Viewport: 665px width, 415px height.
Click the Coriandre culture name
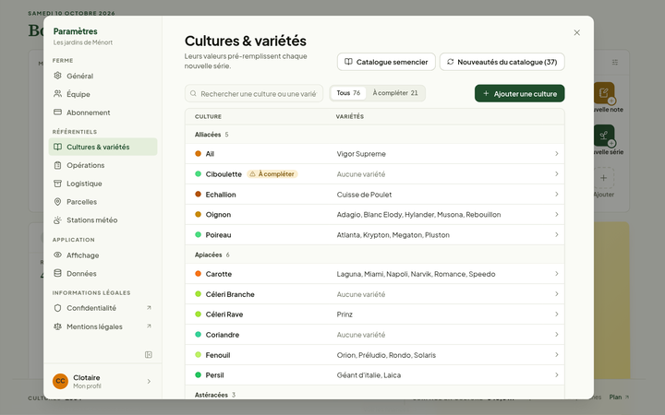coord(223,335)
